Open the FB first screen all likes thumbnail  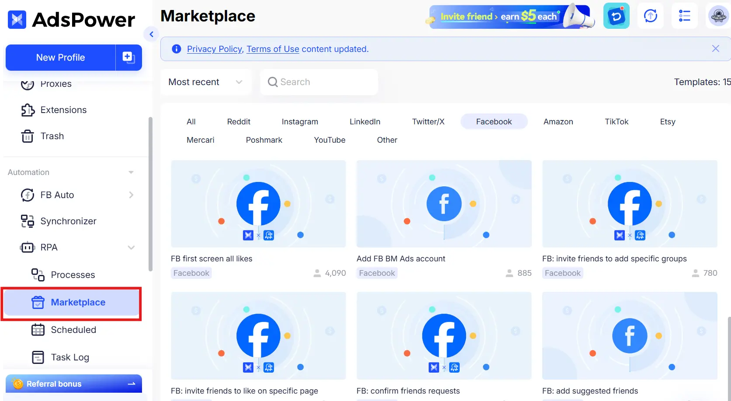tap(258, 204)
